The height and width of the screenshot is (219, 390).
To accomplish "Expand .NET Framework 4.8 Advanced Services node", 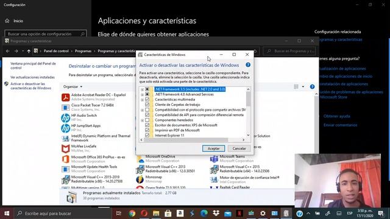I will [x=142, y=95].
